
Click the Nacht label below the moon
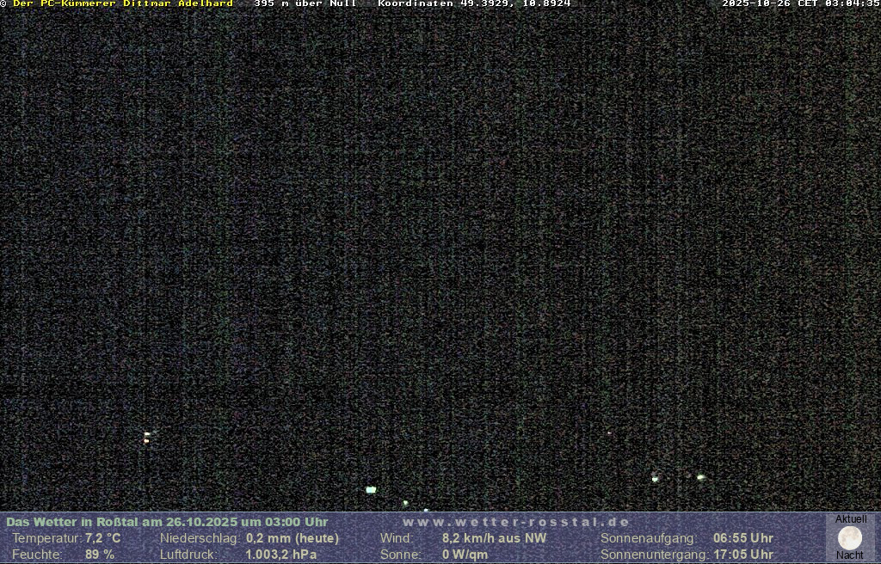(x=850, y=555)
